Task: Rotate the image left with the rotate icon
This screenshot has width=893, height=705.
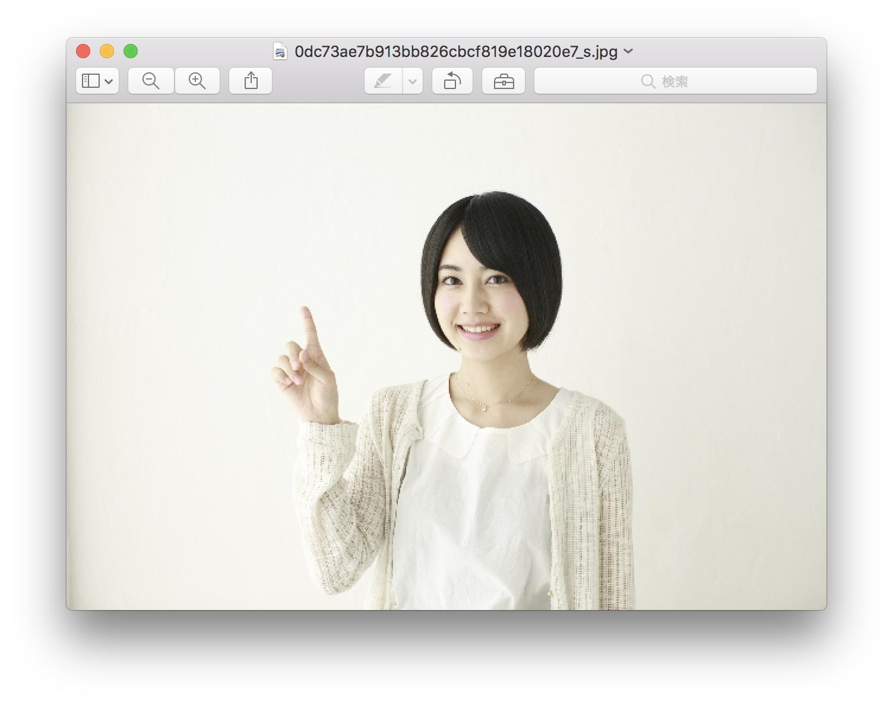Action: pos(452,81)
